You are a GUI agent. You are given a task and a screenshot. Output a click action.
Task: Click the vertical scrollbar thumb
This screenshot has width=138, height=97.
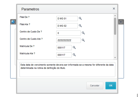pos(115,26)
